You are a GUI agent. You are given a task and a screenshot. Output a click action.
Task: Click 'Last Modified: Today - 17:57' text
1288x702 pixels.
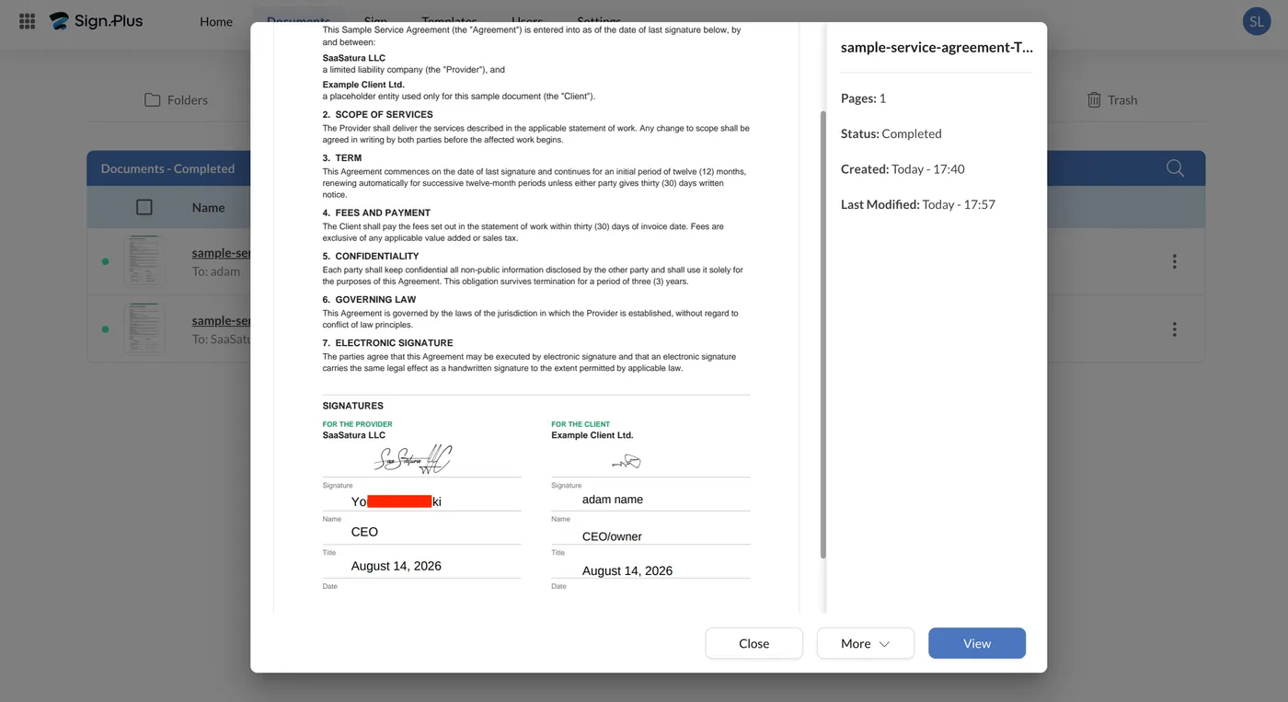tap(918, 204)
